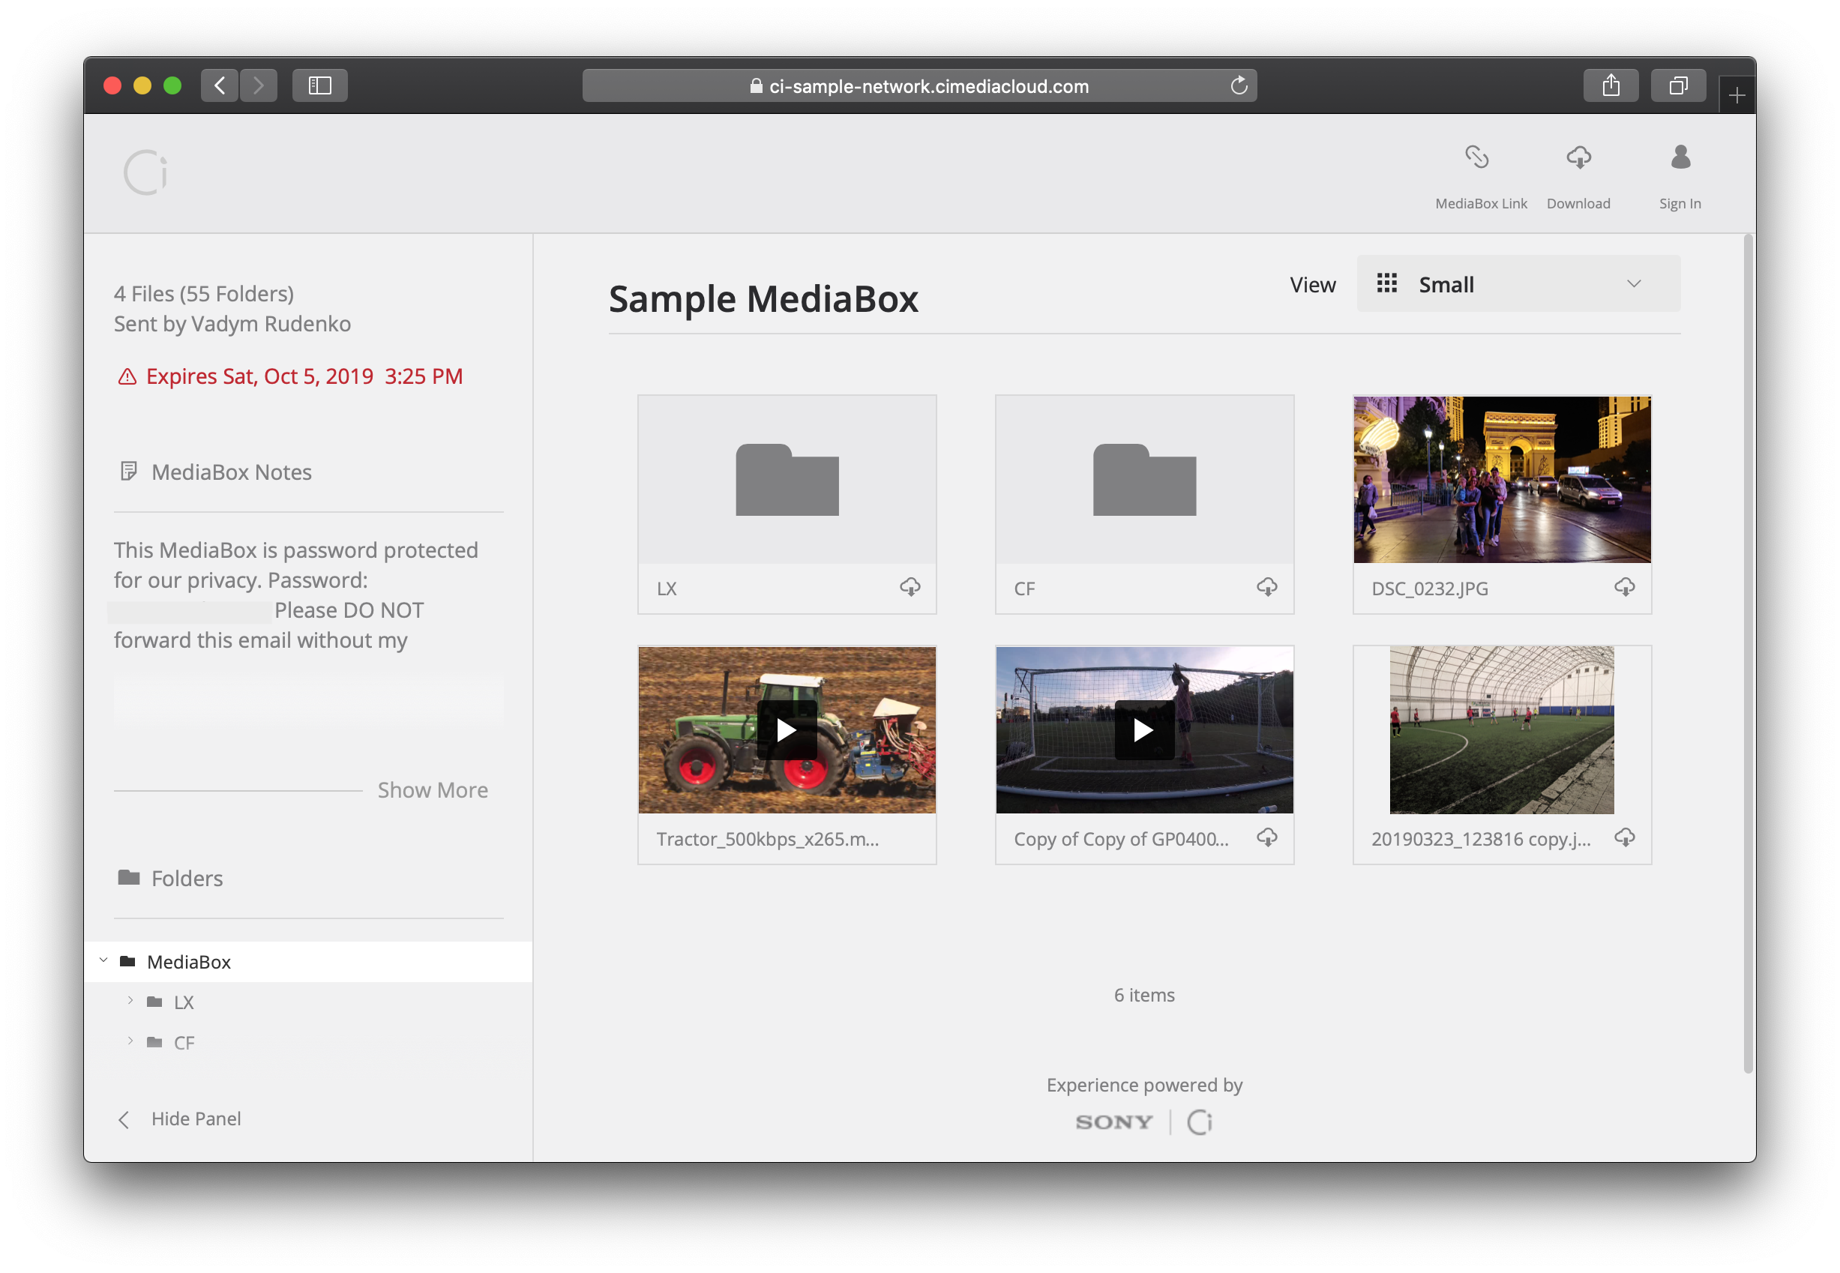Screen dimensions: 1840x1273
Task: Open the Small view size dropdown
Action: click(x=1635, y=283)
